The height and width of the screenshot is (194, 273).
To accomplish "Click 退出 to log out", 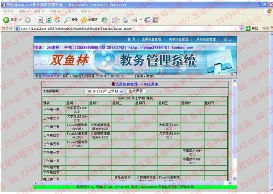I will (228, 39).
